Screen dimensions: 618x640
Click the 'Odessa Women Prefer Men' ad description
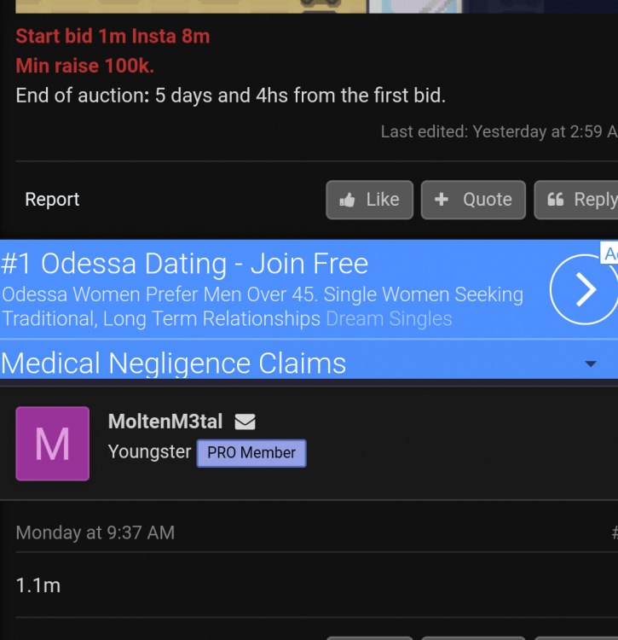[x=263, y=295]
